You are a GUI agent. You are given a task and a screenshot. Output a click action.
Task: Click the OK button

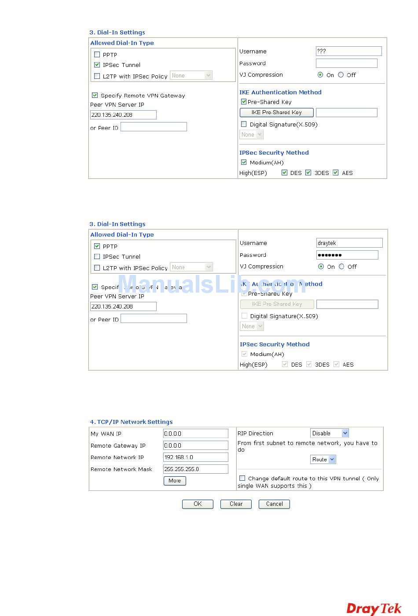point(198,504)
